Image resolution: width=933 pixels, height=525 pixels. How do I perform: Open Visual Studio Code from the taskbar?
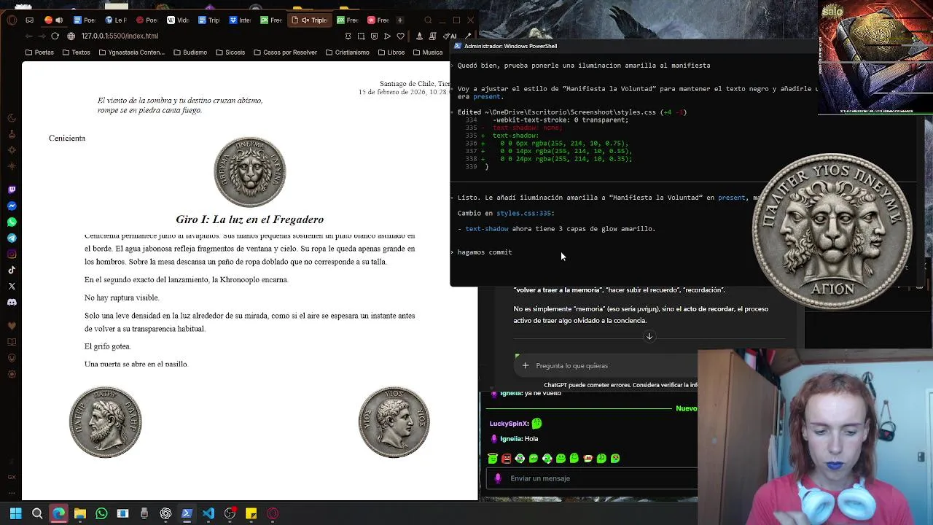pos(208,513)
